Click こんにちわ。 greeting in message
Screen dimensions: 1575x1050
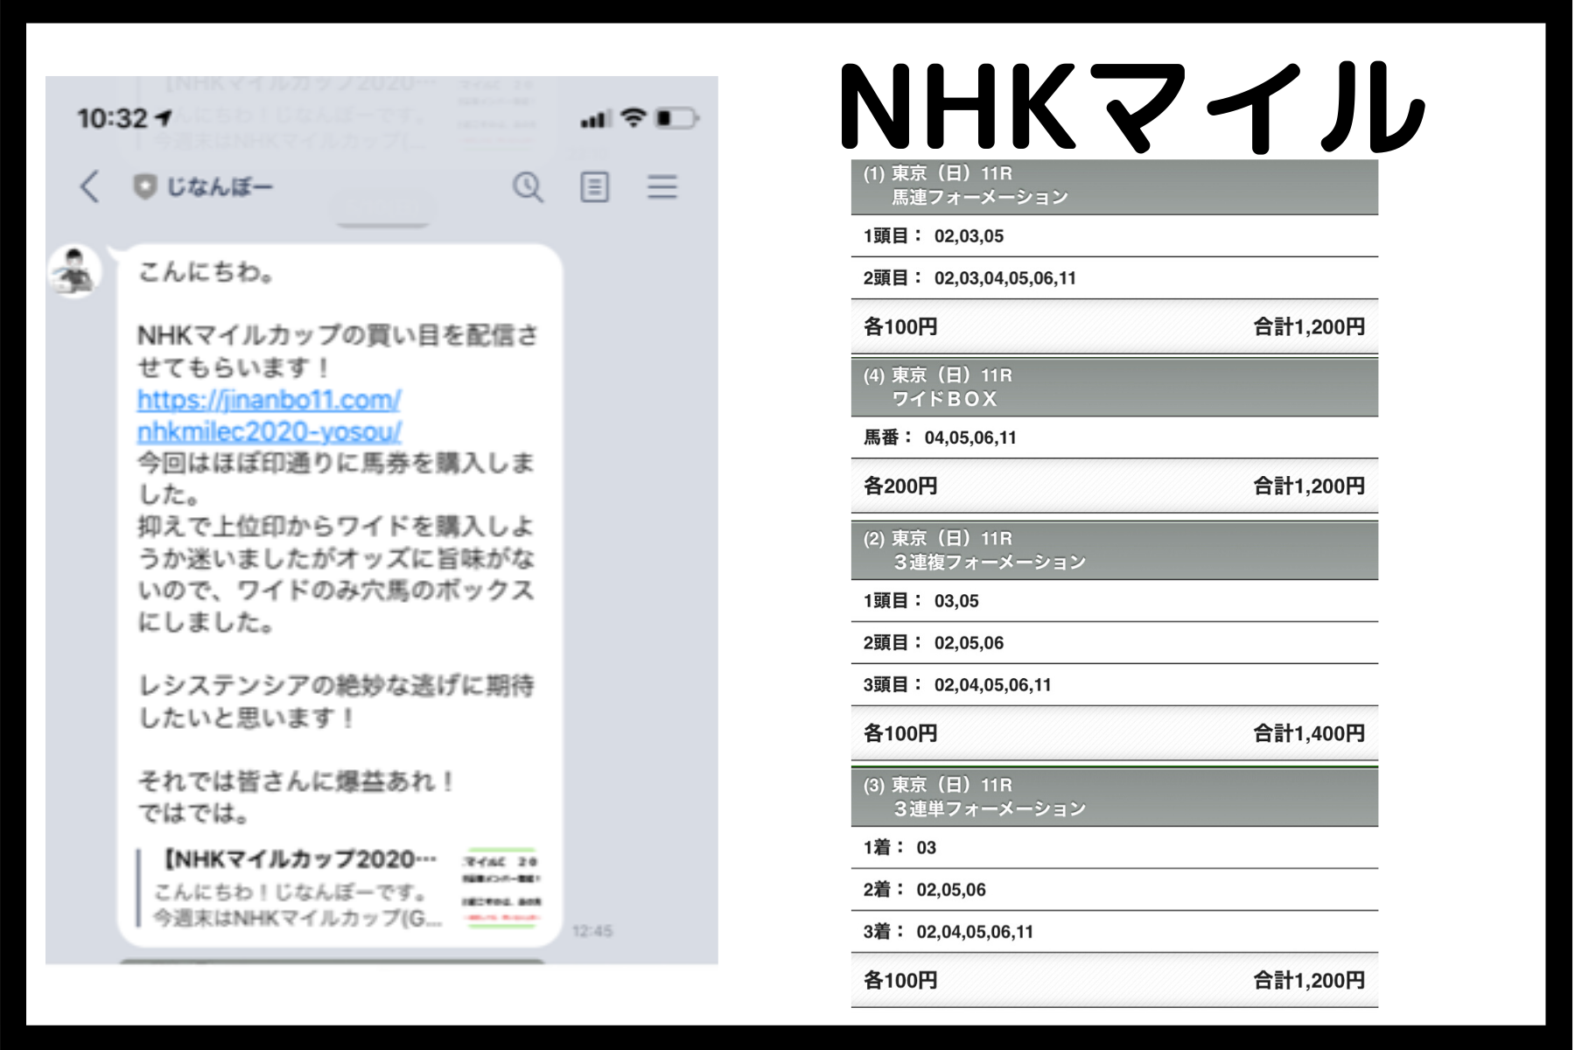[206, 272]
